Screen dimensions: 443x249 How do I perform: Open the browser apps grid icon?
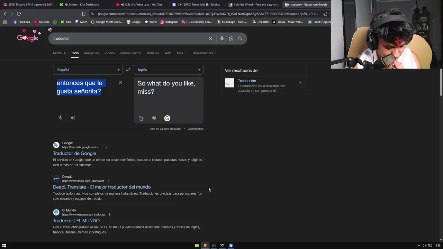coord(4,22)
